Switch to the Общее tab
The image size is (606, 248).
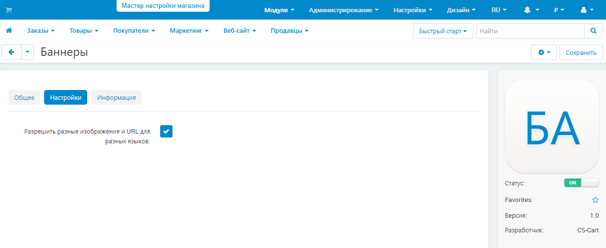(24, 97)
